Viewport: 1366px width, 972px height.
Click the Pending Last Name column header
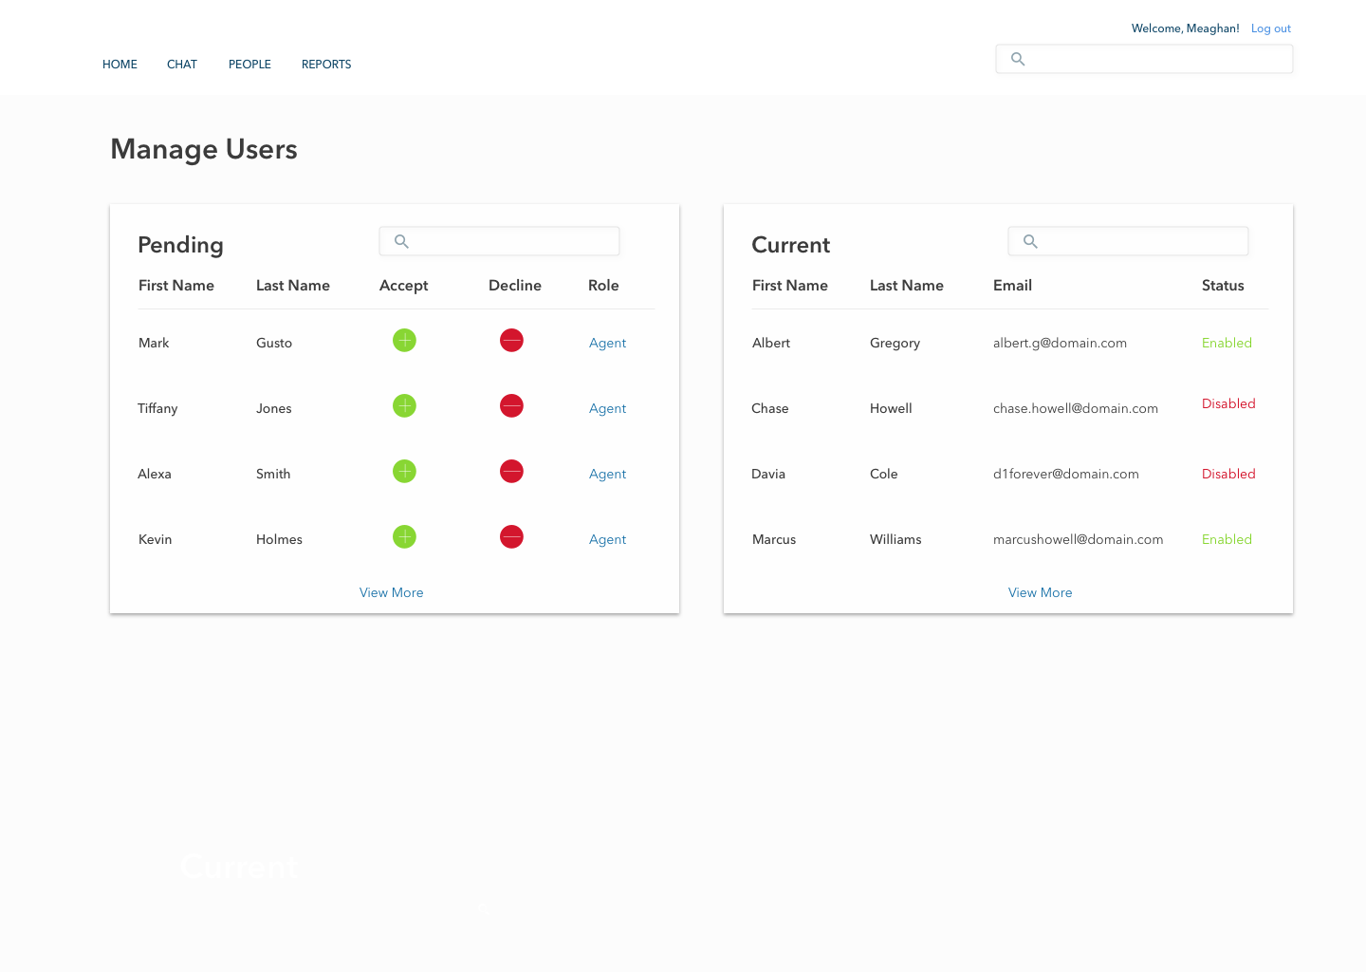[x=293, y=286]
